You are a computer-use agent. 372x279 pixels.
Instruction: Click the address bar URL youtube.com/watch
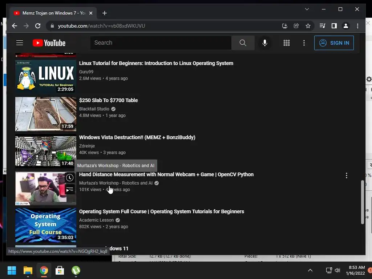[x=101, y=26]
